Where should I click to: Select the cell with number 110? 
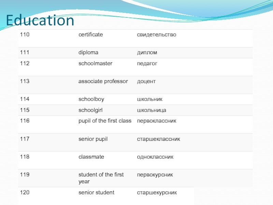point(25,35)
